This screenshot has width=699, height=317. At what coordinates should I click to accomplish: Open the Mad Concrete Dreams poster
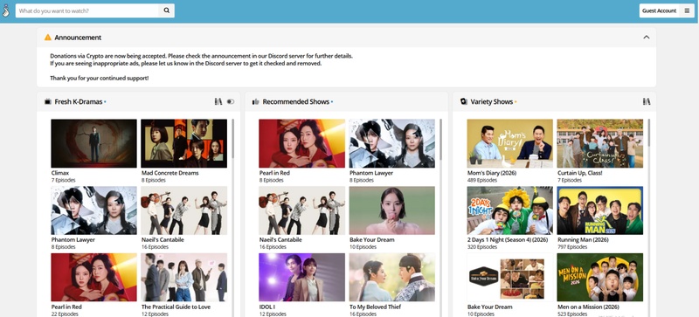click(x=183, y=143)
